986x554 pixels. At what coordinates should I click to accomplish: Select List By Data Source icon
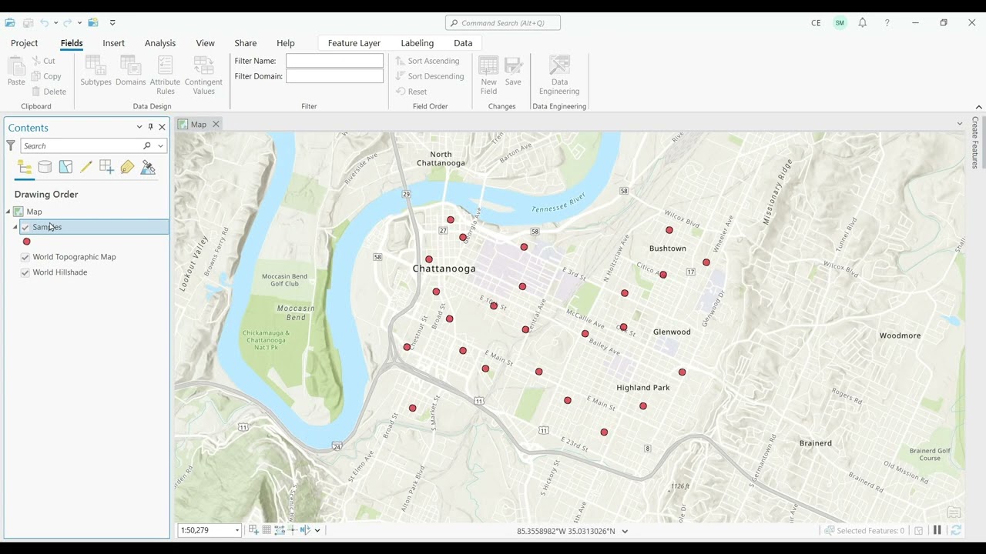point(45,167)
